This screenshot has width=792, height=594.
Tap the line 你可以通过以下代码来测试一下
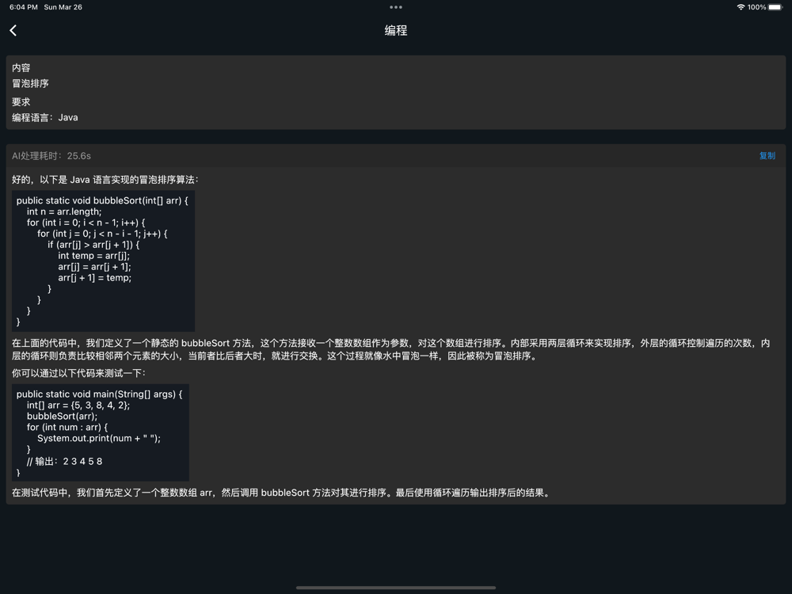78,373
